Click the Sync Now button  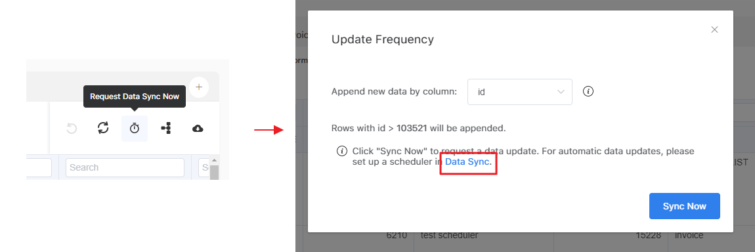coord(684,206)
